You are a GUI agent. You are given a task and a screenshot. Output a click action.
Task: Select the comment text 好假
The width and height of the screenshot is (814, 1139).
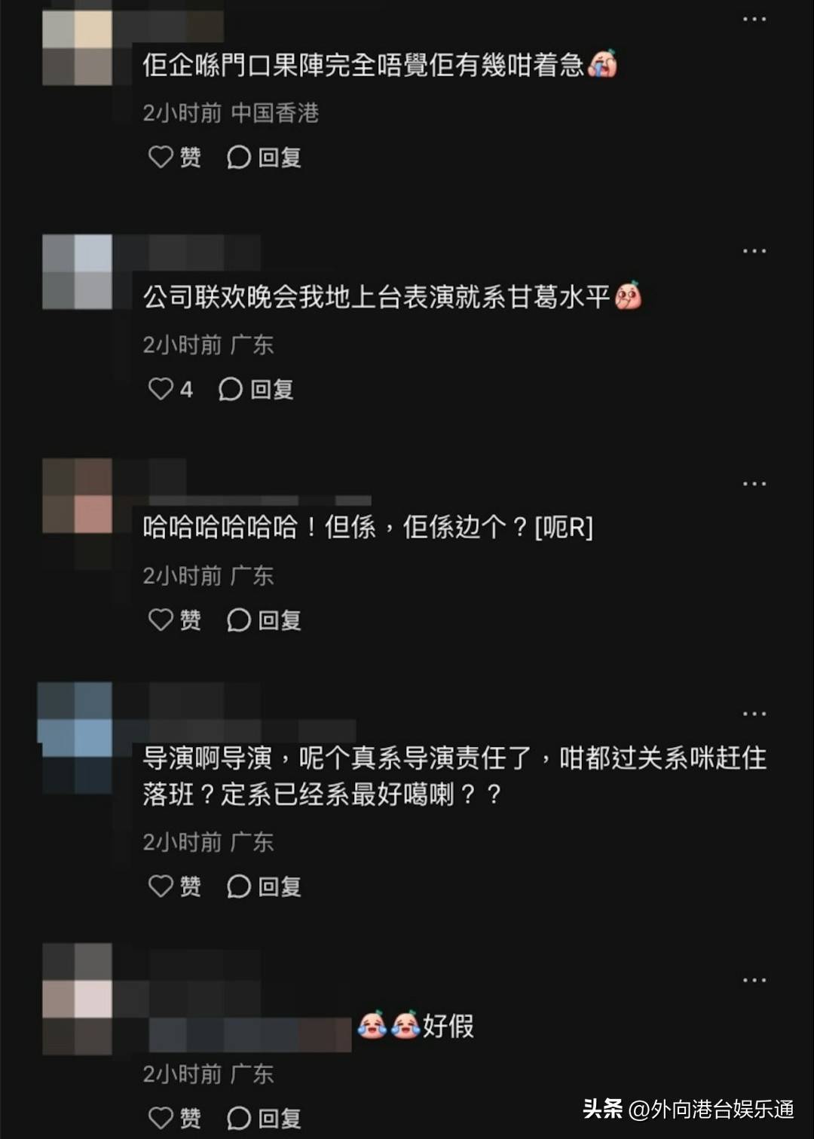448,1026
